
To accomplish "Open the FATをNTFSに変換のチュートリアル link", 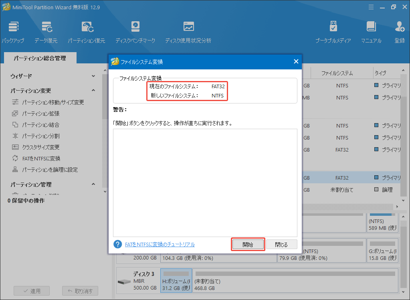I will coord(160,245).
